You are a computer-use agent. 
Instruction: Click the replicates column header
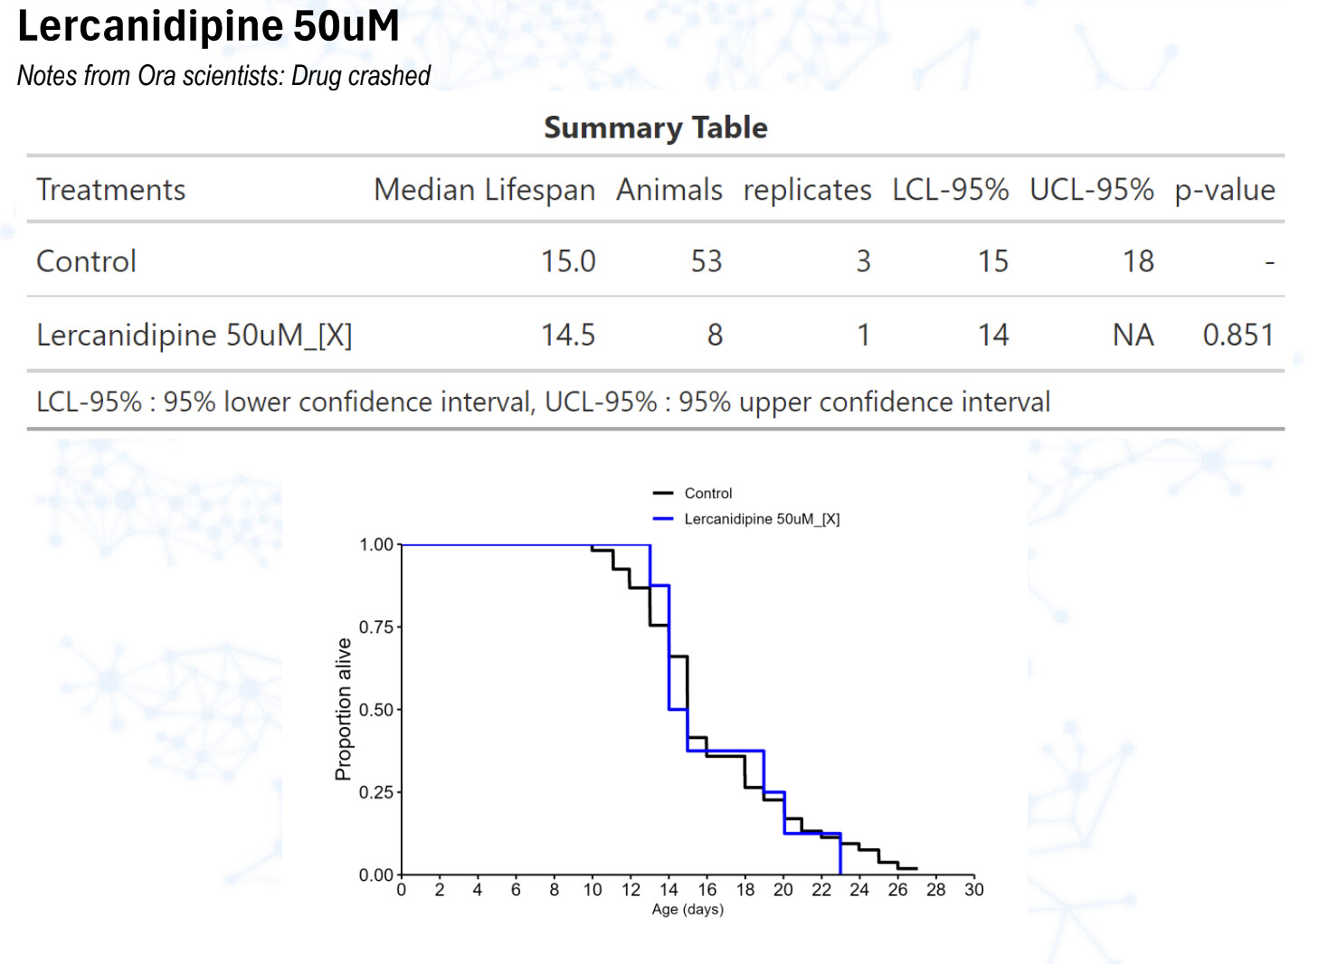[807, 190]
